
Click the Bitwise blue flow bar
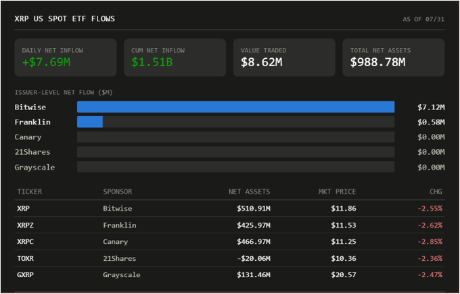click(236, 107)
